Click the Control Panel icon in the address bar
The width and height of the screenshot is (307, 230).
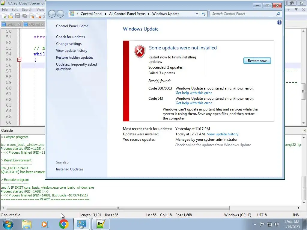click(72, 14)
